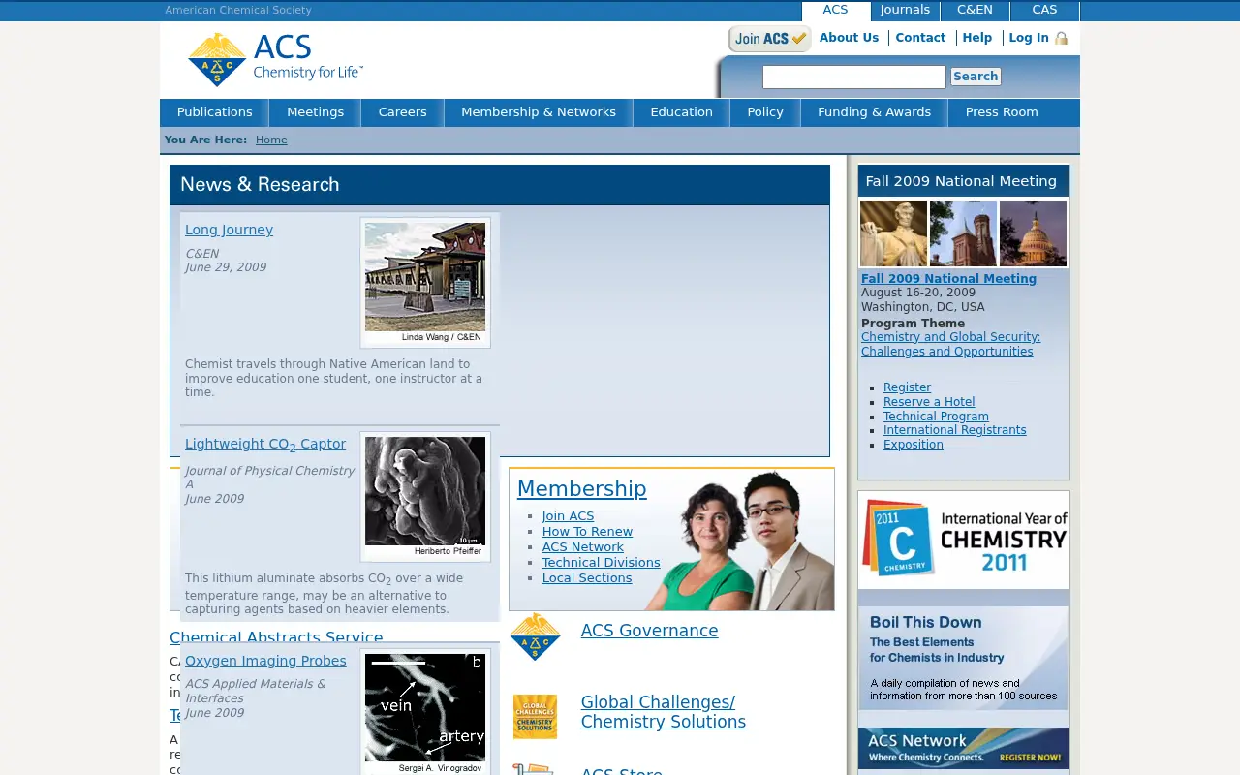Click the Reserve a Hotel link
Image resolution: width=1240 pixels, height=775 pixels.
(929, 402)
